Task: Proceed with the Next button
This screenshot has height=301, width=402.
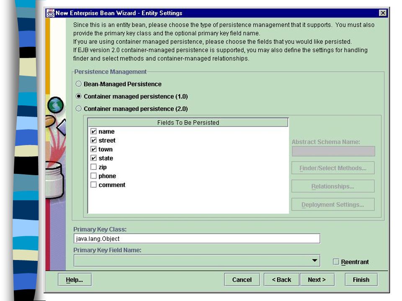Action: coord(317,280)
